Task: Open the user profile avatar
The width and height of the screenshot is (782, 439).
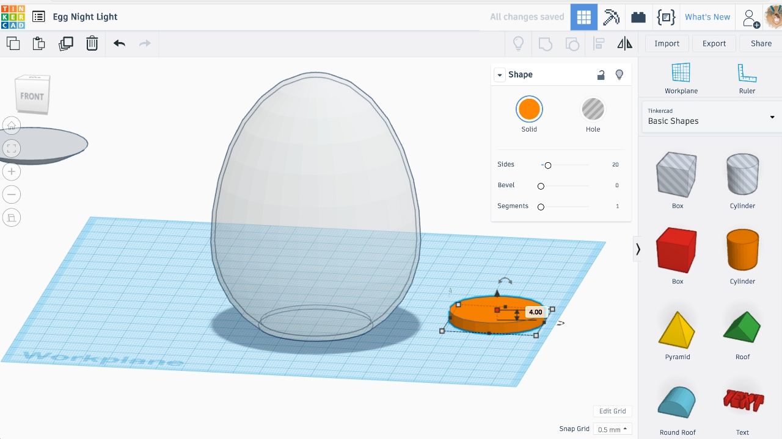Action: (773, 17)
